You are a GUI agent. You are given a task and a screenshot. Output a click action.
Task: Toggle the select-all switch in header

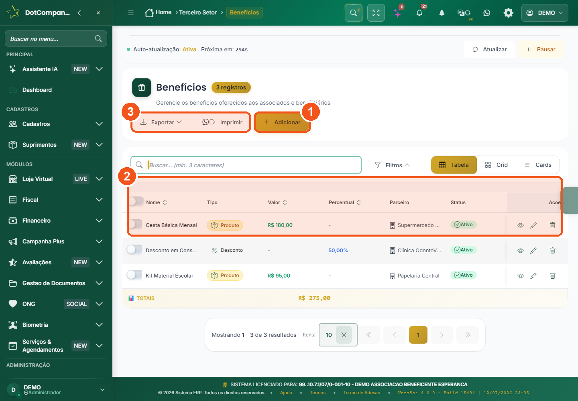(x=136, y=201)
